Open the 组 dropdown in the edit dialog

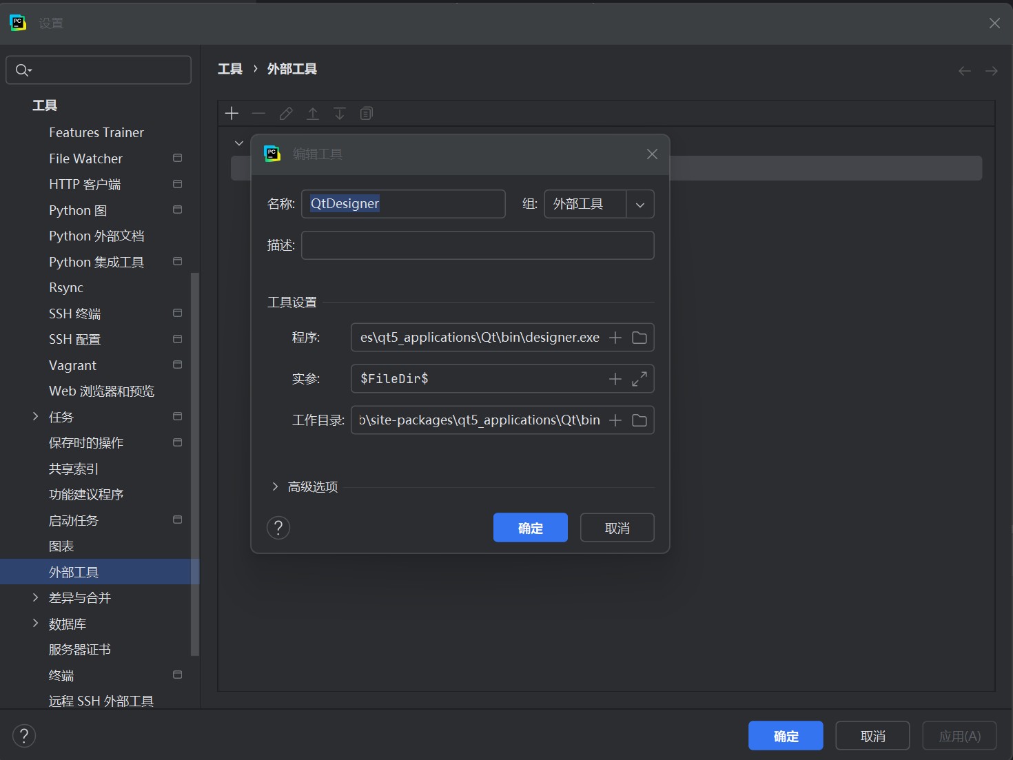(x=640, y=204)
